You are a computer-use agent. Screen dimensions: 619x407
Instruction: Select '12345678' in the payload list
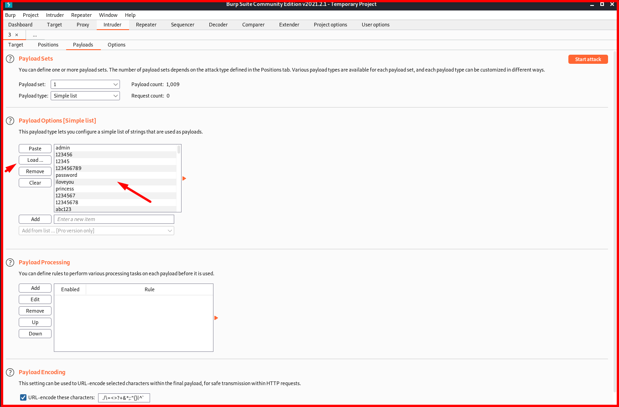(115, 202)
